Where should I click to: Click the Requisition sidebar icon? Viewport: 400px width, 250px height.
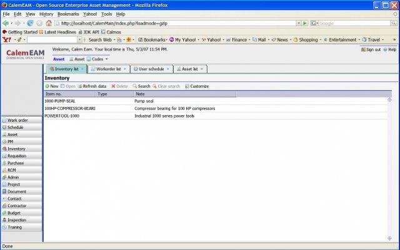point(4,156)
